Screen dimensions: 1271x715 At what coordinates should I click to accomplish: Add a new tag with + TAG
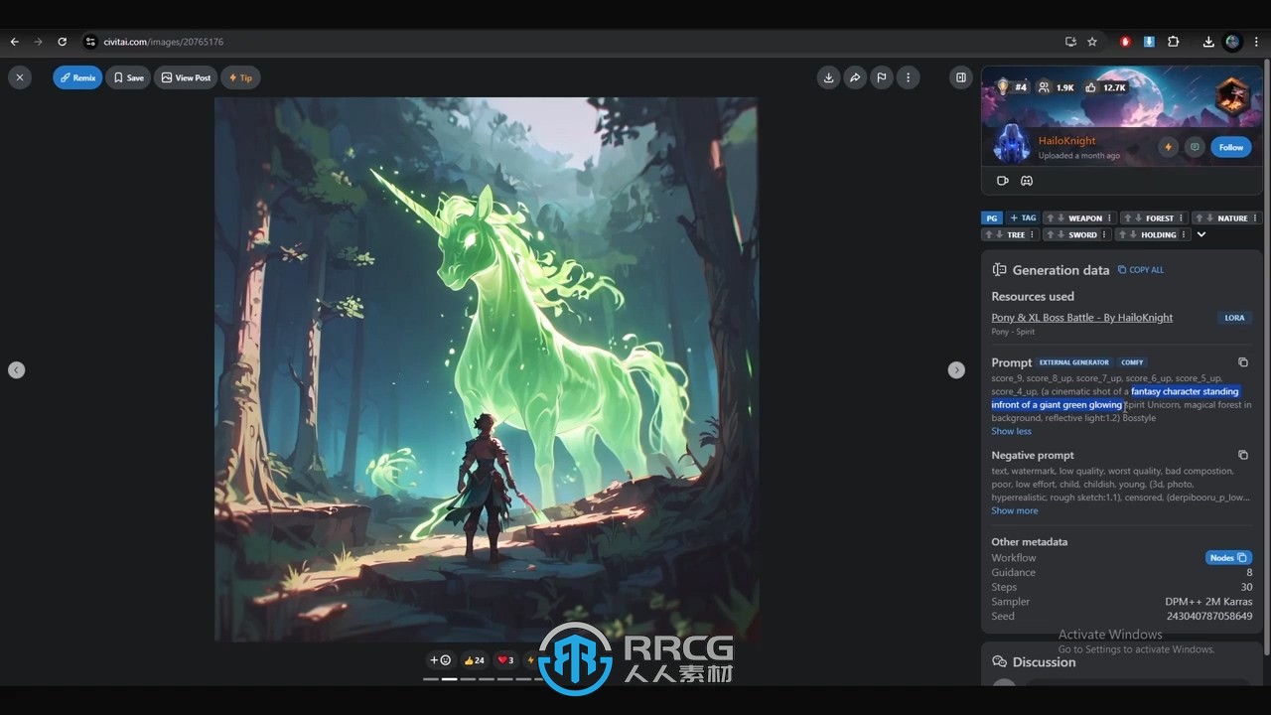pyautogui.click(x=1023, y=217)
